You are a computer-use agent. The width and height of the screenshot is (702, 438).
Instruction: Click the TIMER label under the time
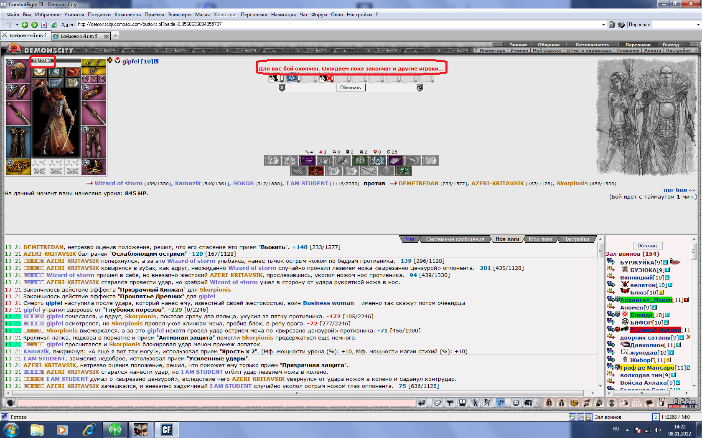690,406
